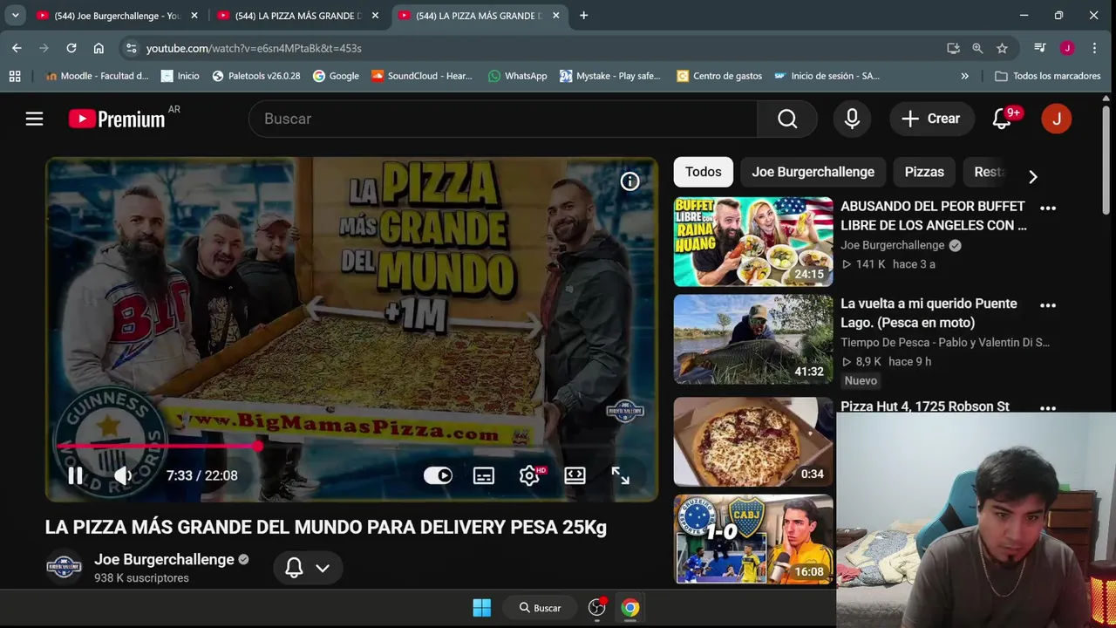
Task: Open the Chrome apps grid icon
Action: click(x=15, y=76)
